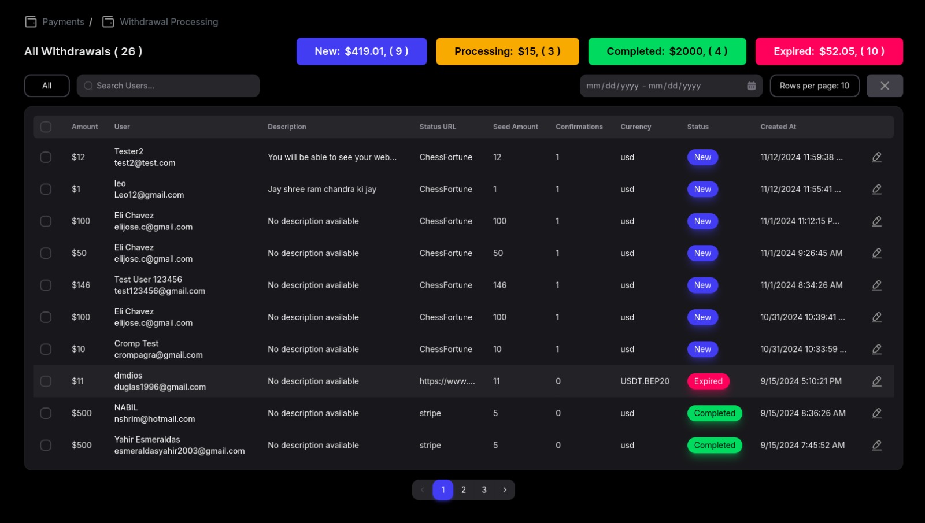This screenshot has height=523, width=925.
Task: Edit the $146 Test User 123456 withdrawal
Action: [876, 285]
